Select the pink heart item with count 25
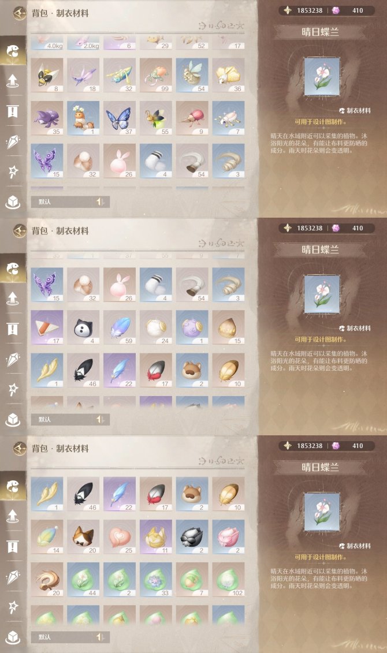 click(x=120, y=537)
